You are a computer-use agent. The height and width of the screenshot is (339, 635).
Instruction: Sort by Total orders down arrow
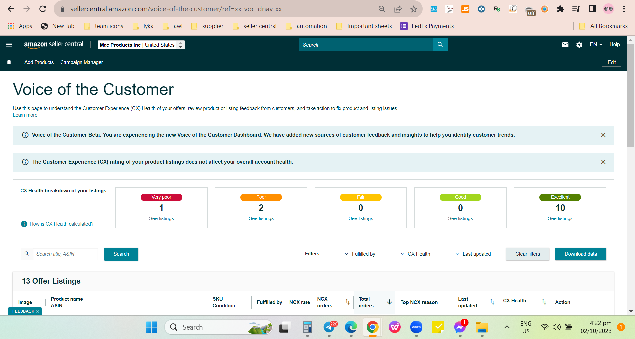[x=389, y=302]
